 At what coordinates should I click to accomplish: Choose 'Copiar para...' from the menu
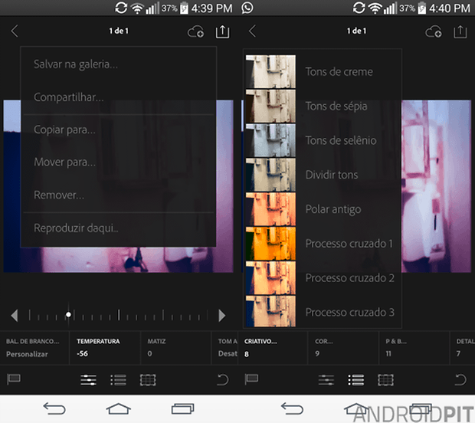pyautogui.click(x=119, y=130)
